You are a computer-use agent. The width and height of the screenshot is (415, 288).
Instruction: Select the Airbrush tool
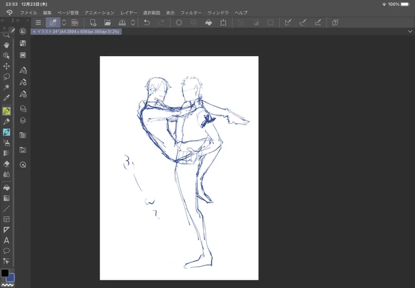(x=6, y=143)
